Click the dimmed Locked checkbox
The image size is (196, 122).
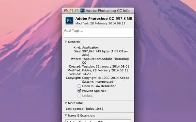pyautogui.click(x=79, y=96)
